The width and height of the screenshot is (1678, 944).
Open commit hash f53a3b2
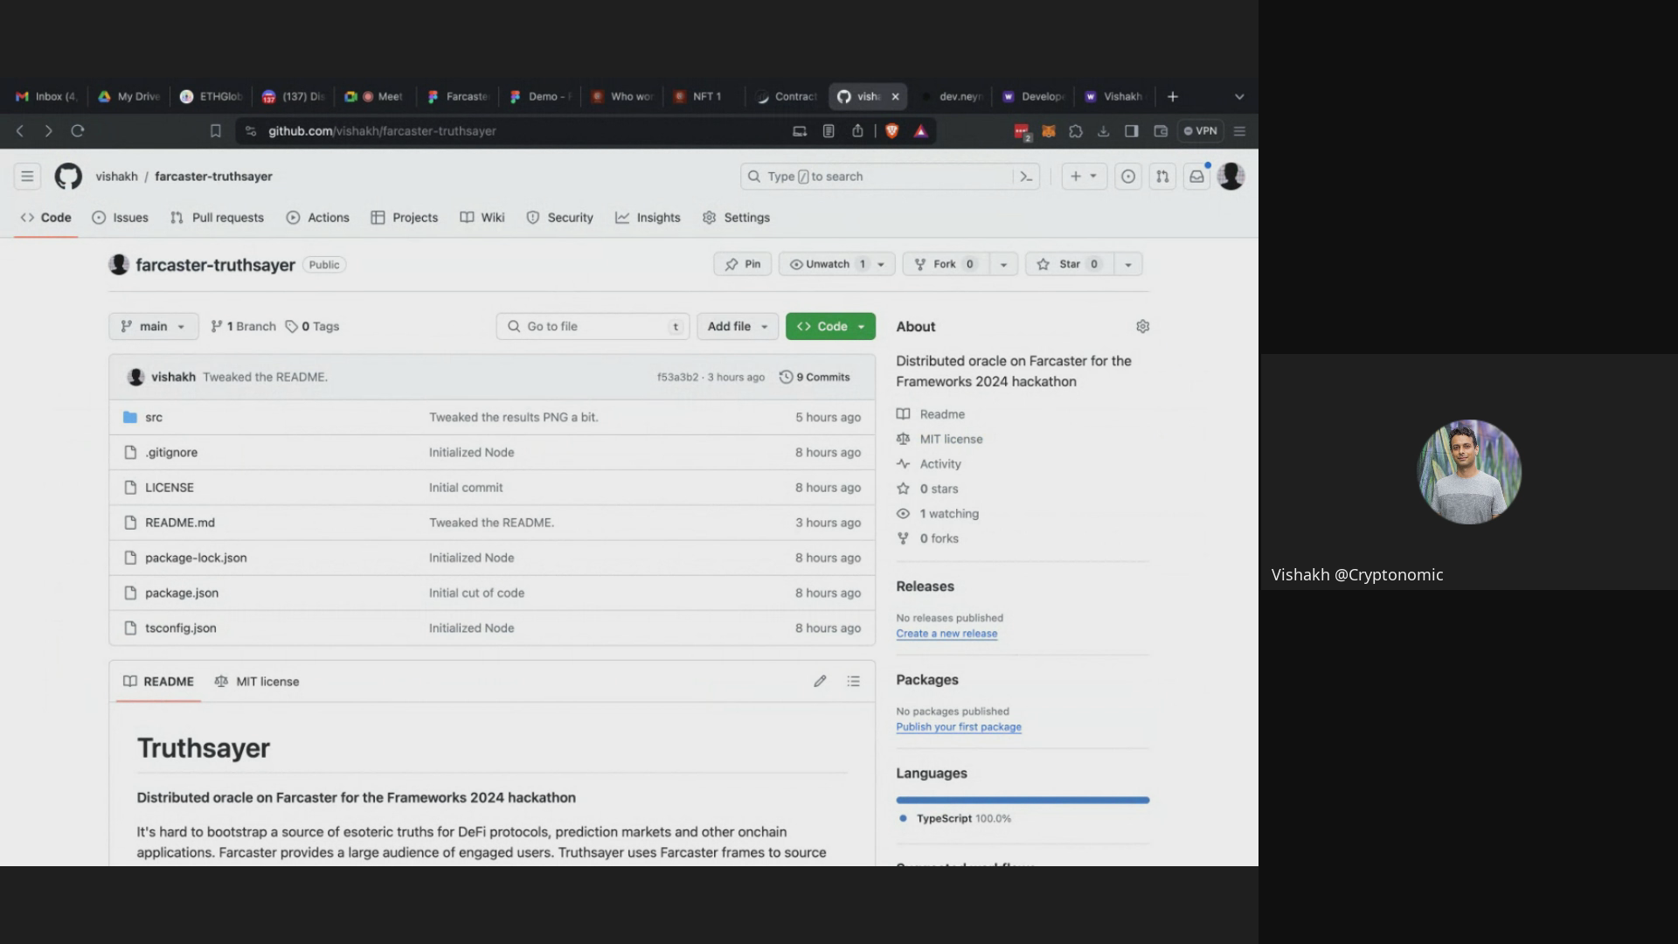point(678,378)
